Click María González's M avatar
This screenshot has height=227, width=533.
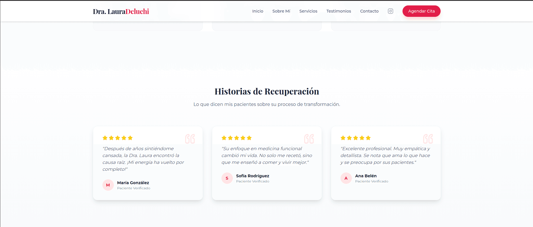coord(108,185)
